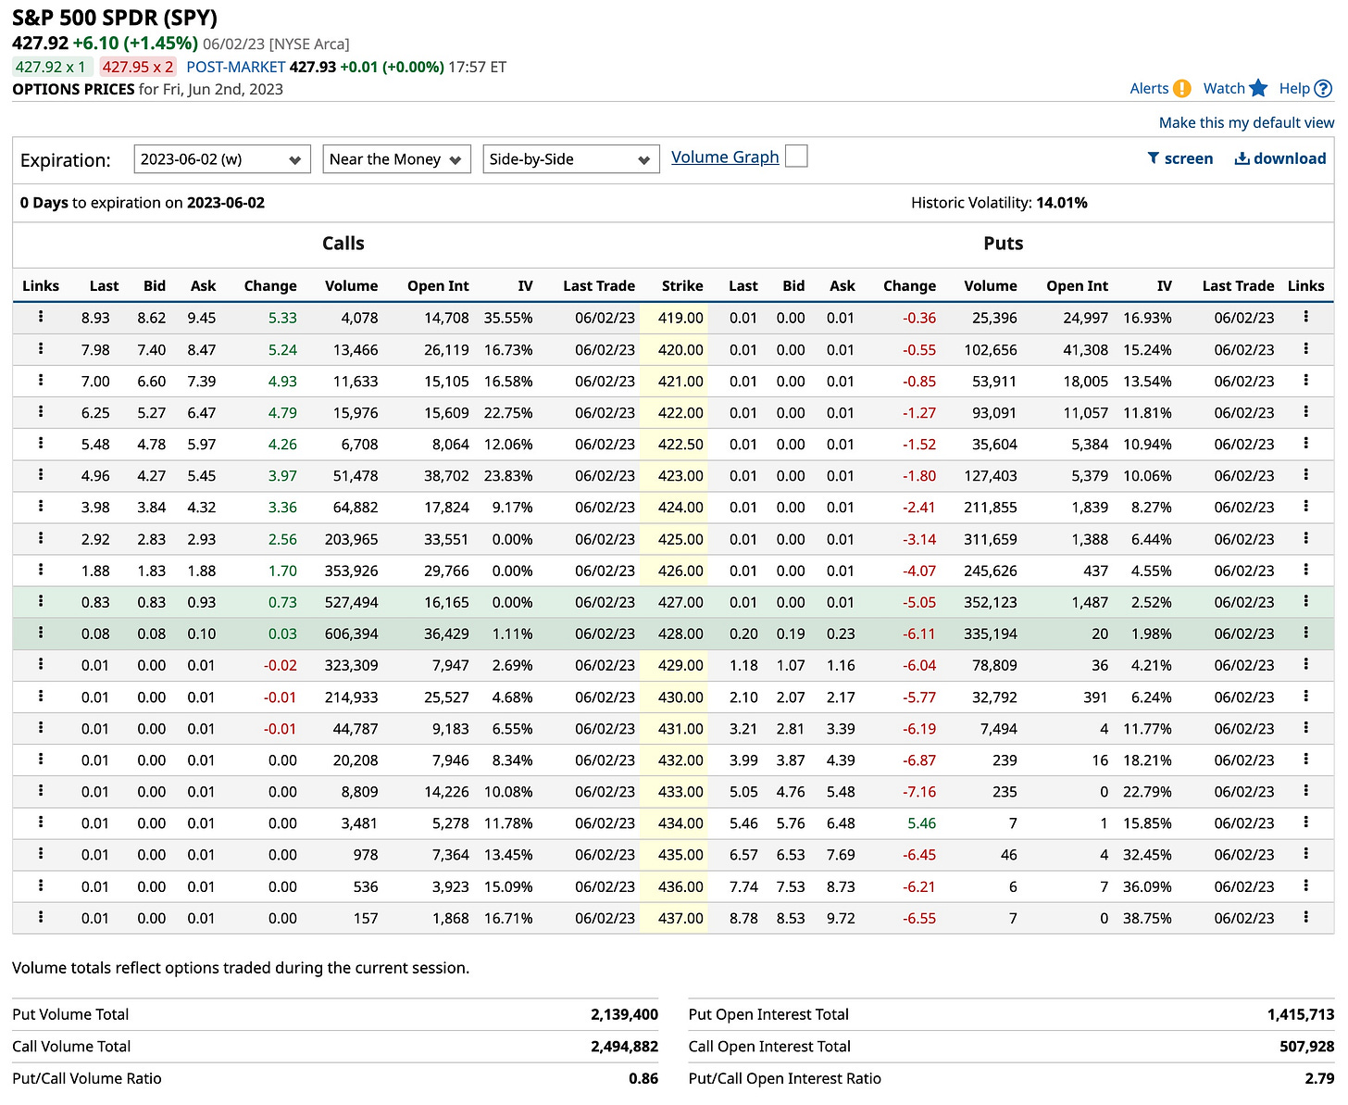Open puts links menu for strike 432.00
This screenshot has width=1348, height=1105.
1306,759
